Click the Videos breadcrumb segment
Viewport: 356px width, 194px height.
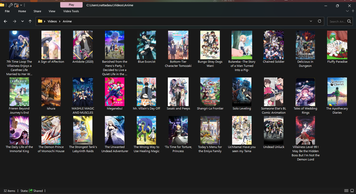pyautogui.click(x=52, y=21)
